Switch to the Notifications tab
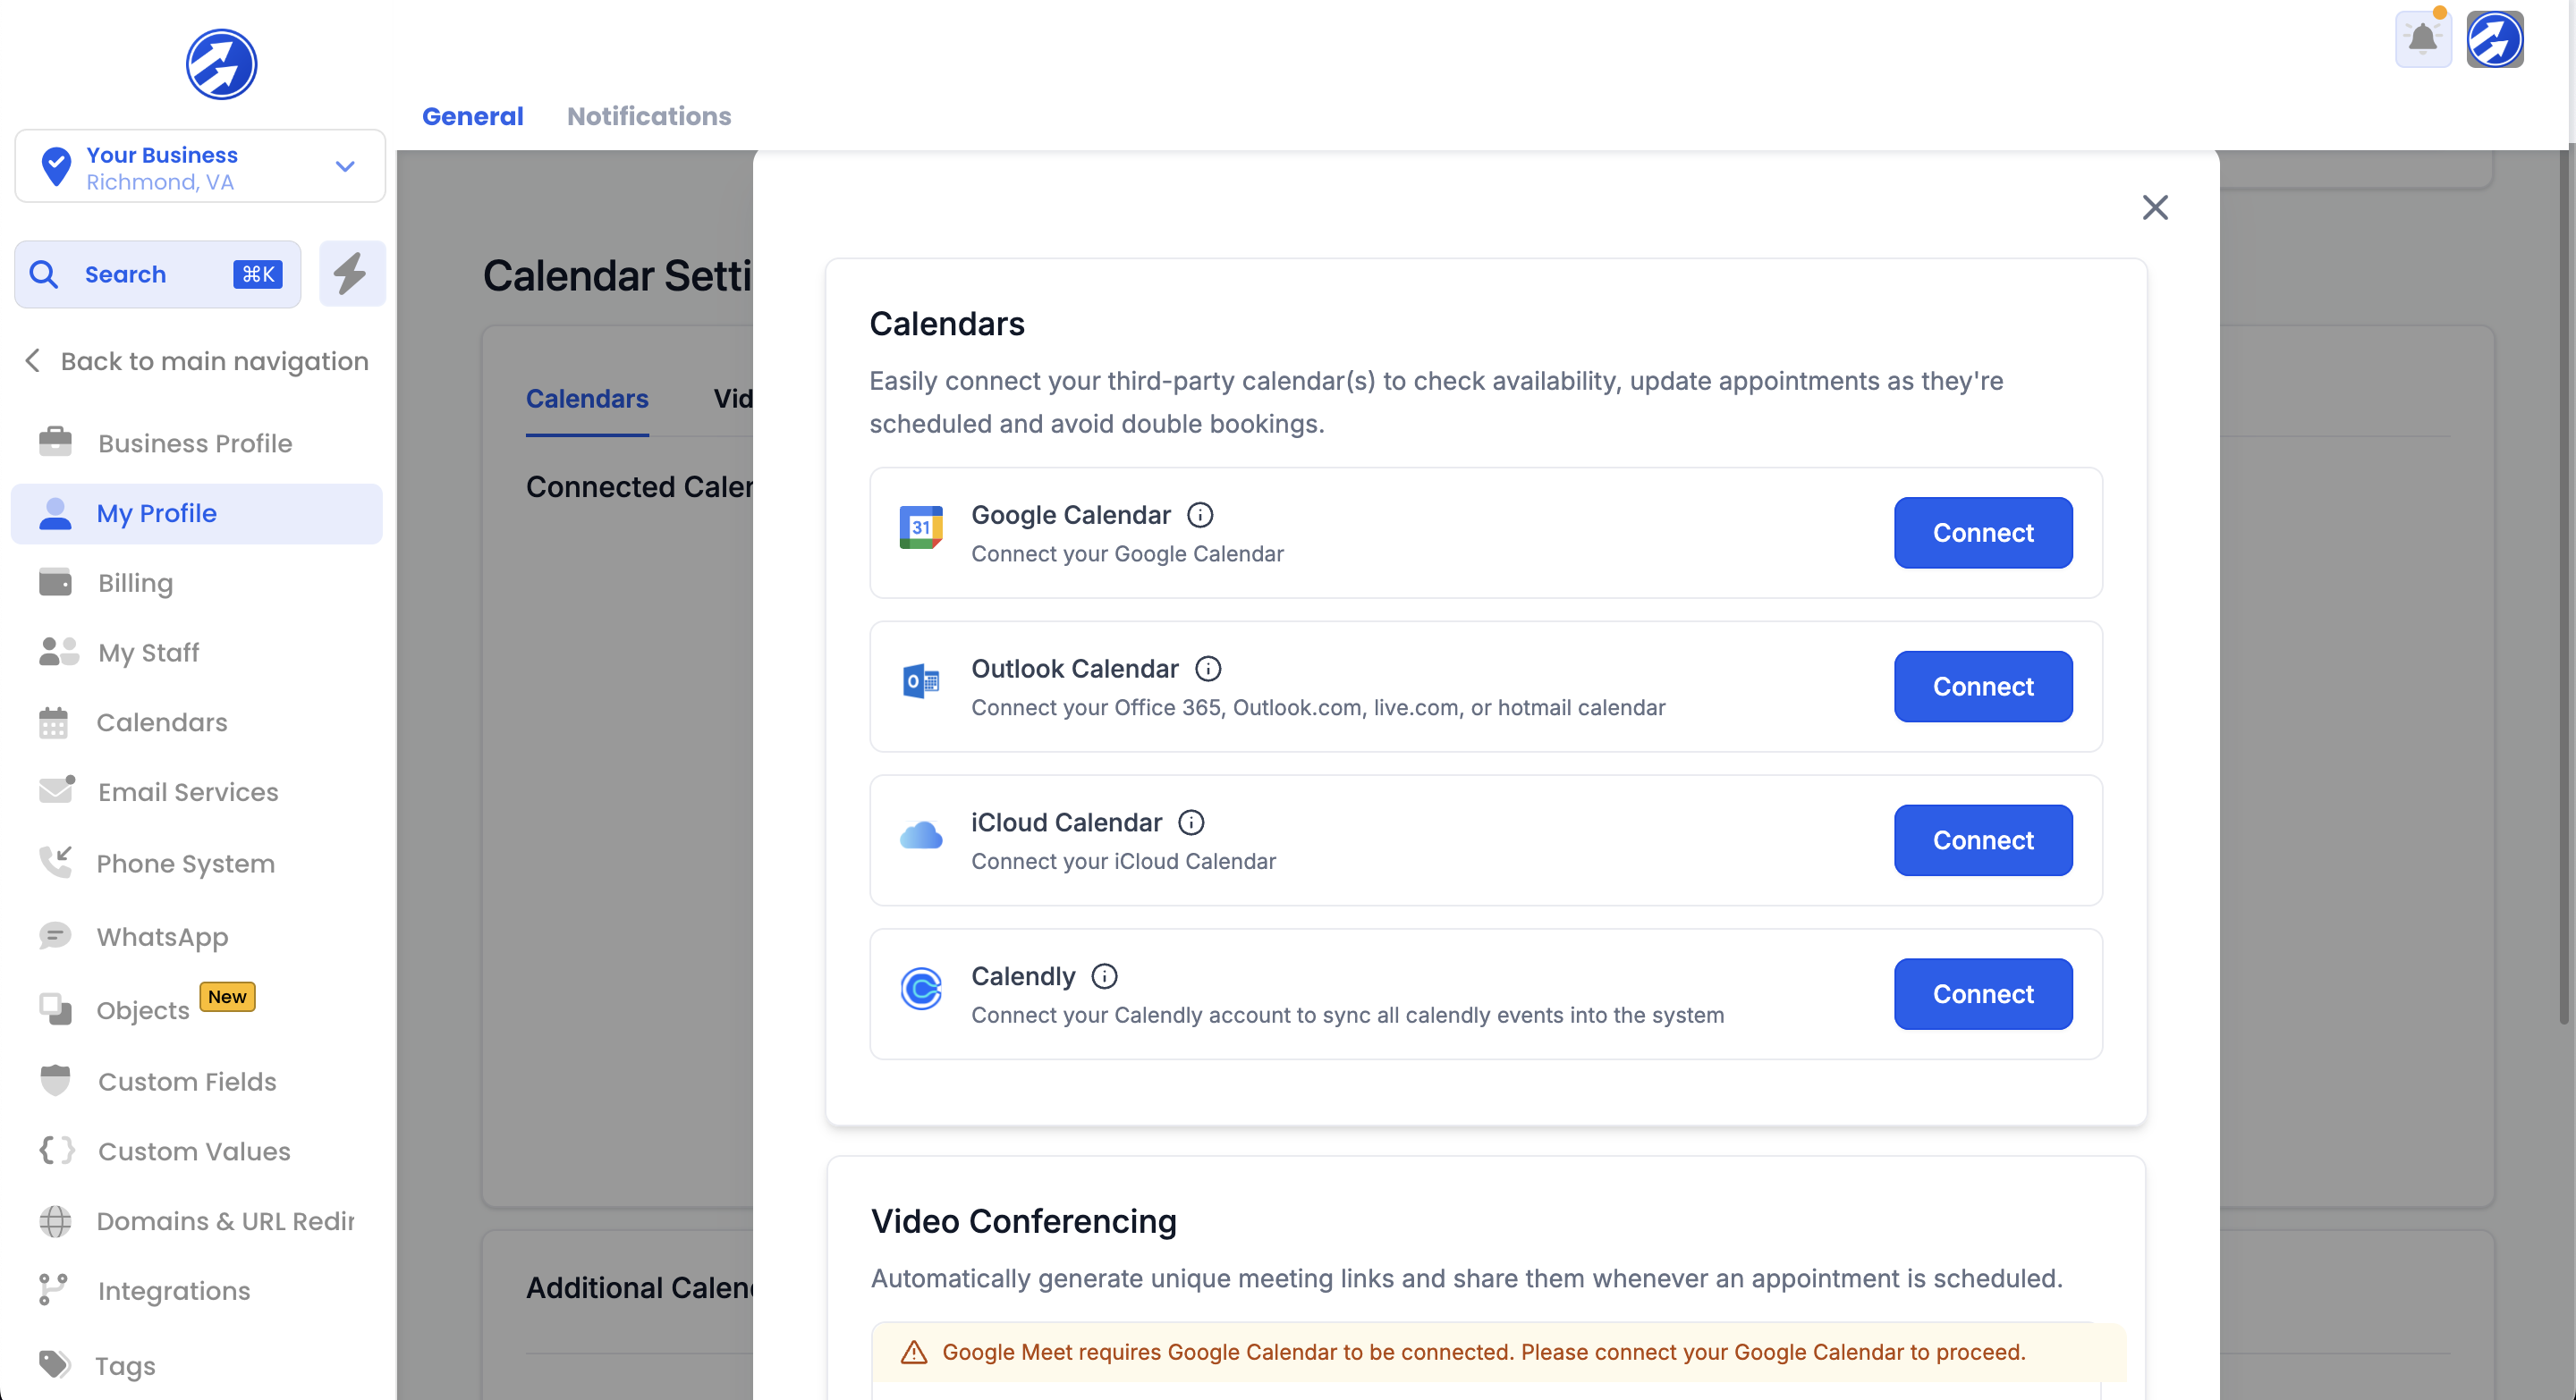The height and width of the screenshot is (1400, 2576). pyautogui.click(x=648, y=116)
